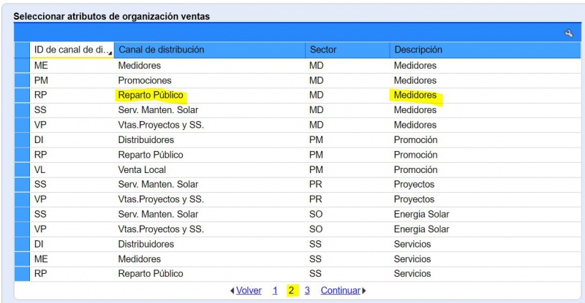Go to page 3 of results

[x=307, y=291]
